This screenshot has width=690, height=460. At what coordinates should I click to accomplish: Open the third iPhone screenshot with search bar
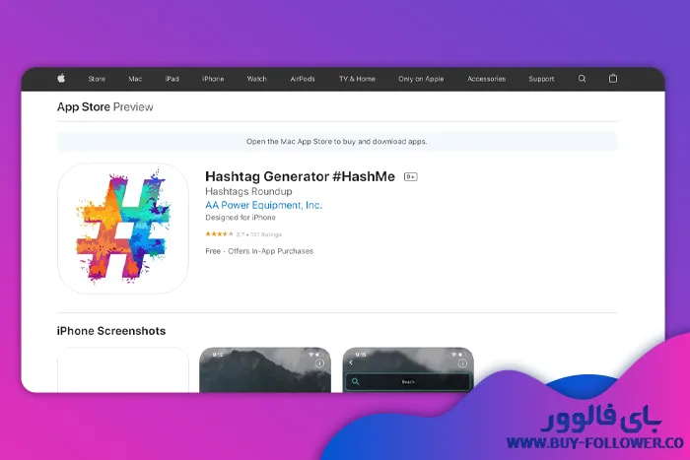(408, 369)
